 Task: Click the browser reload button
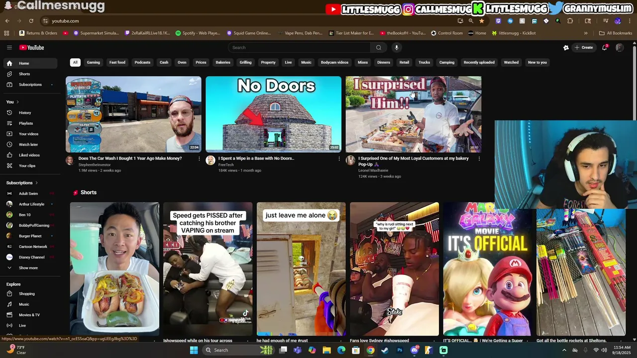(31, 21)
